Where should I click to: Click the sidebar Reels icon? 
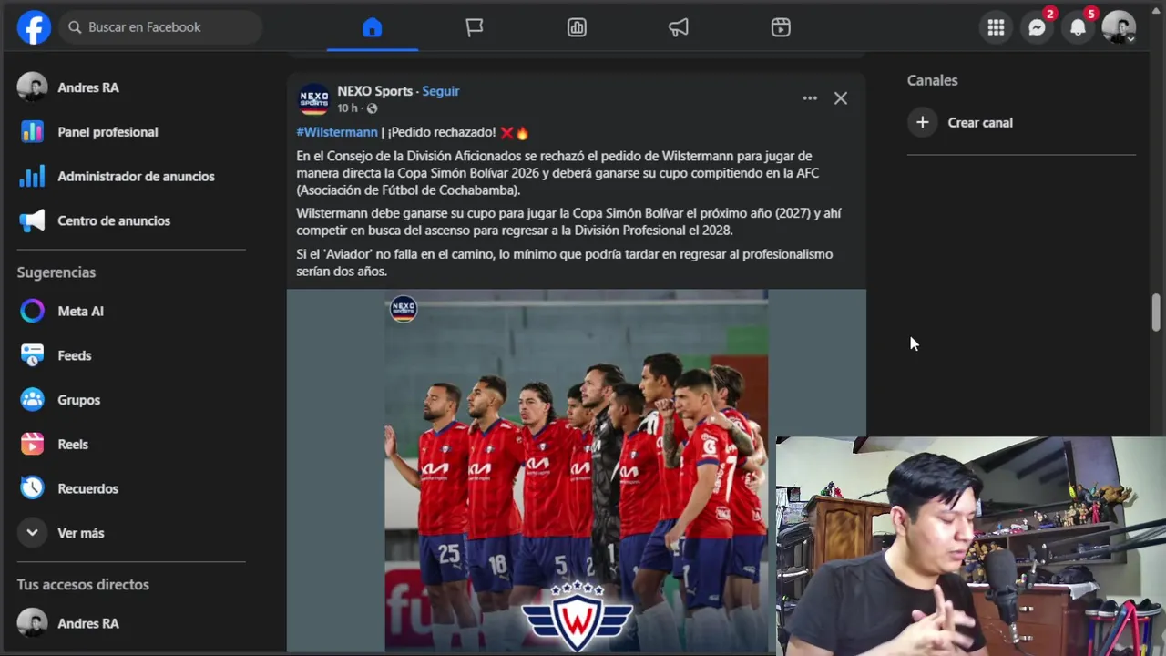tap(32, 445)
